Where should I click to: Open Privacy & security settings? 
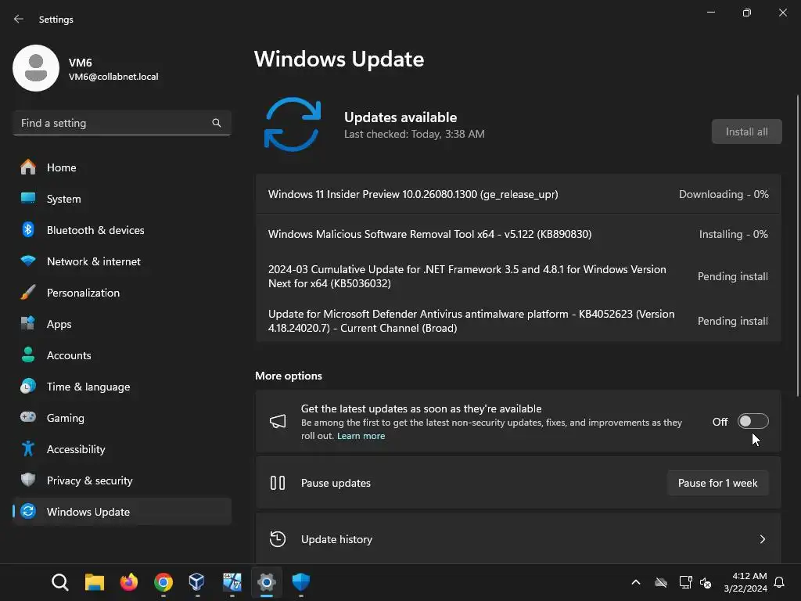tap(122, 480)
